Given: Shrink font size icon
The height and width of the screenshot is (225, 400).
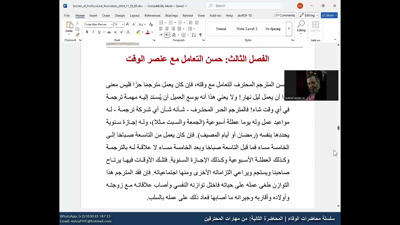Looking at the screenshot, I should pyautogui.click(x=134, y=24).
